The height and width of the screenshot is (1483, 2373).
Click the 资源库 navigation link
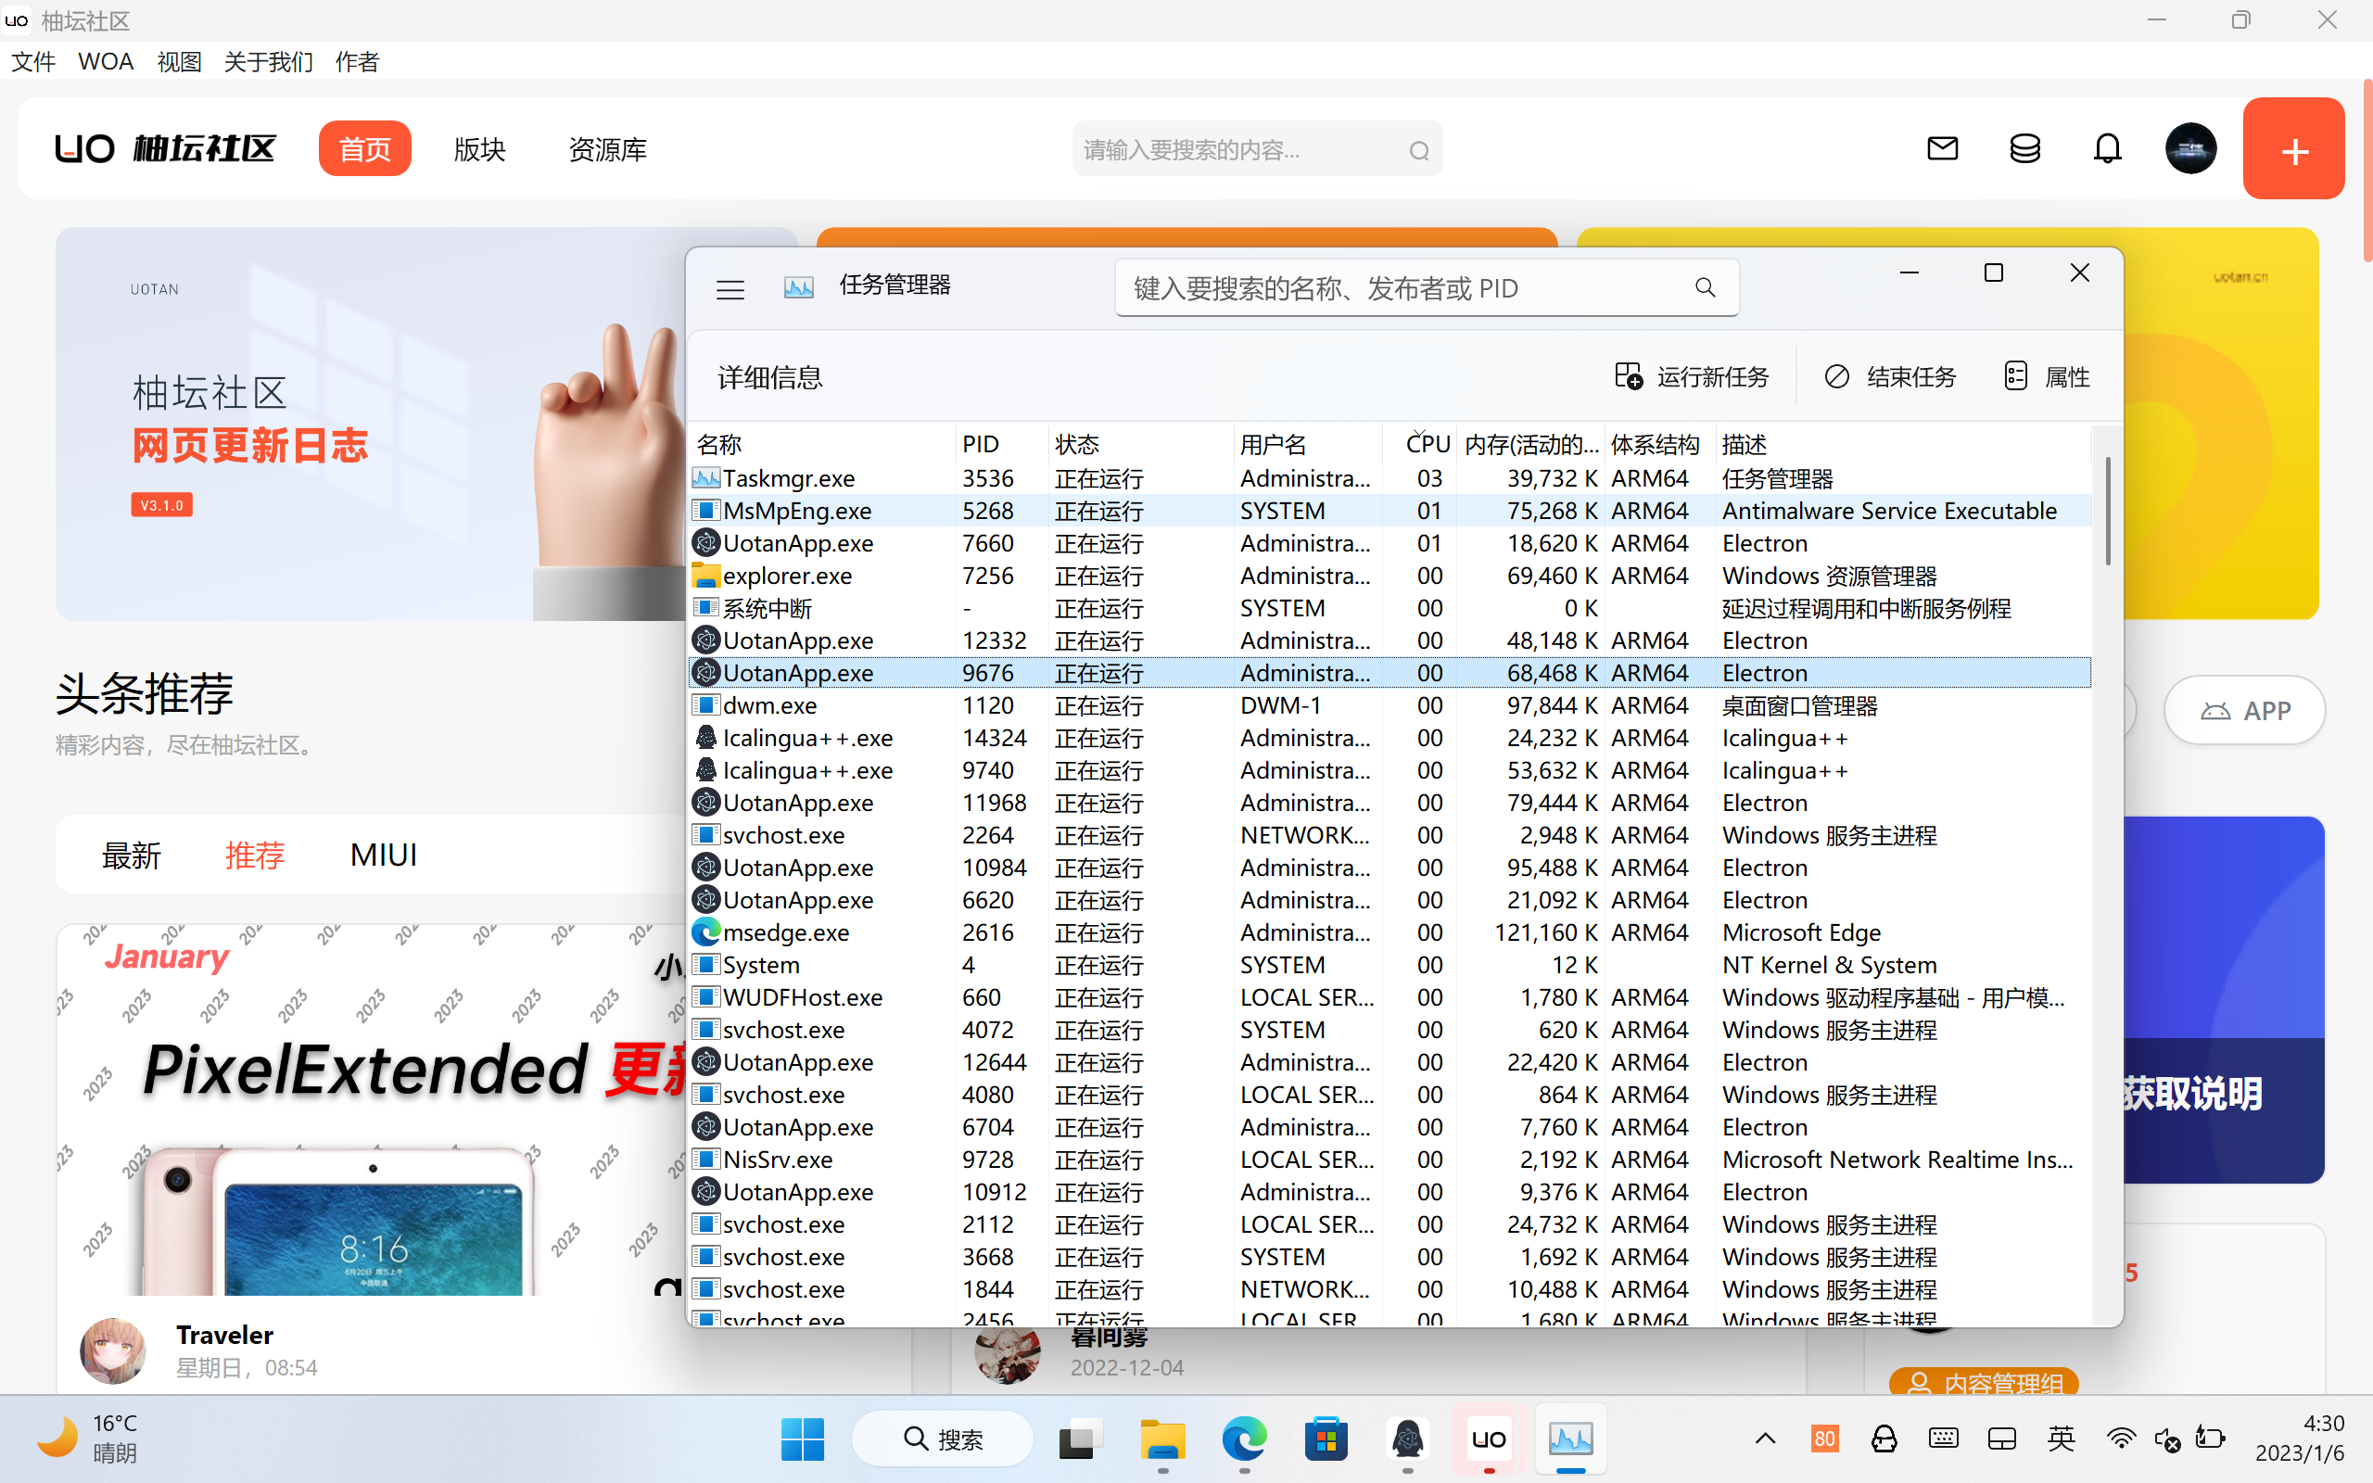(x=607, y=149)
